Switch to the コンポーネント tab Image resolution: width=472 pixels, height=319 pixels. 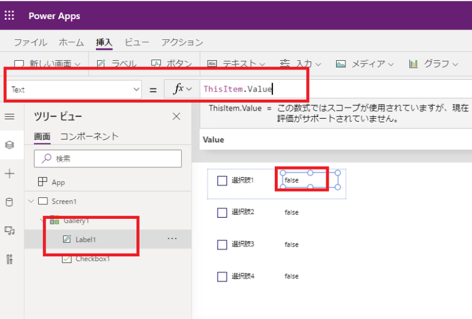pos(89,136)
